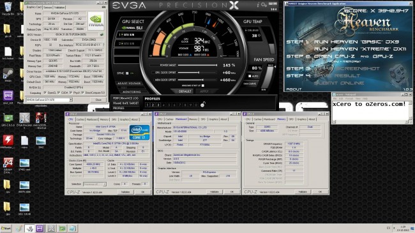Click the Windows Start button

[x=6, y=229]
